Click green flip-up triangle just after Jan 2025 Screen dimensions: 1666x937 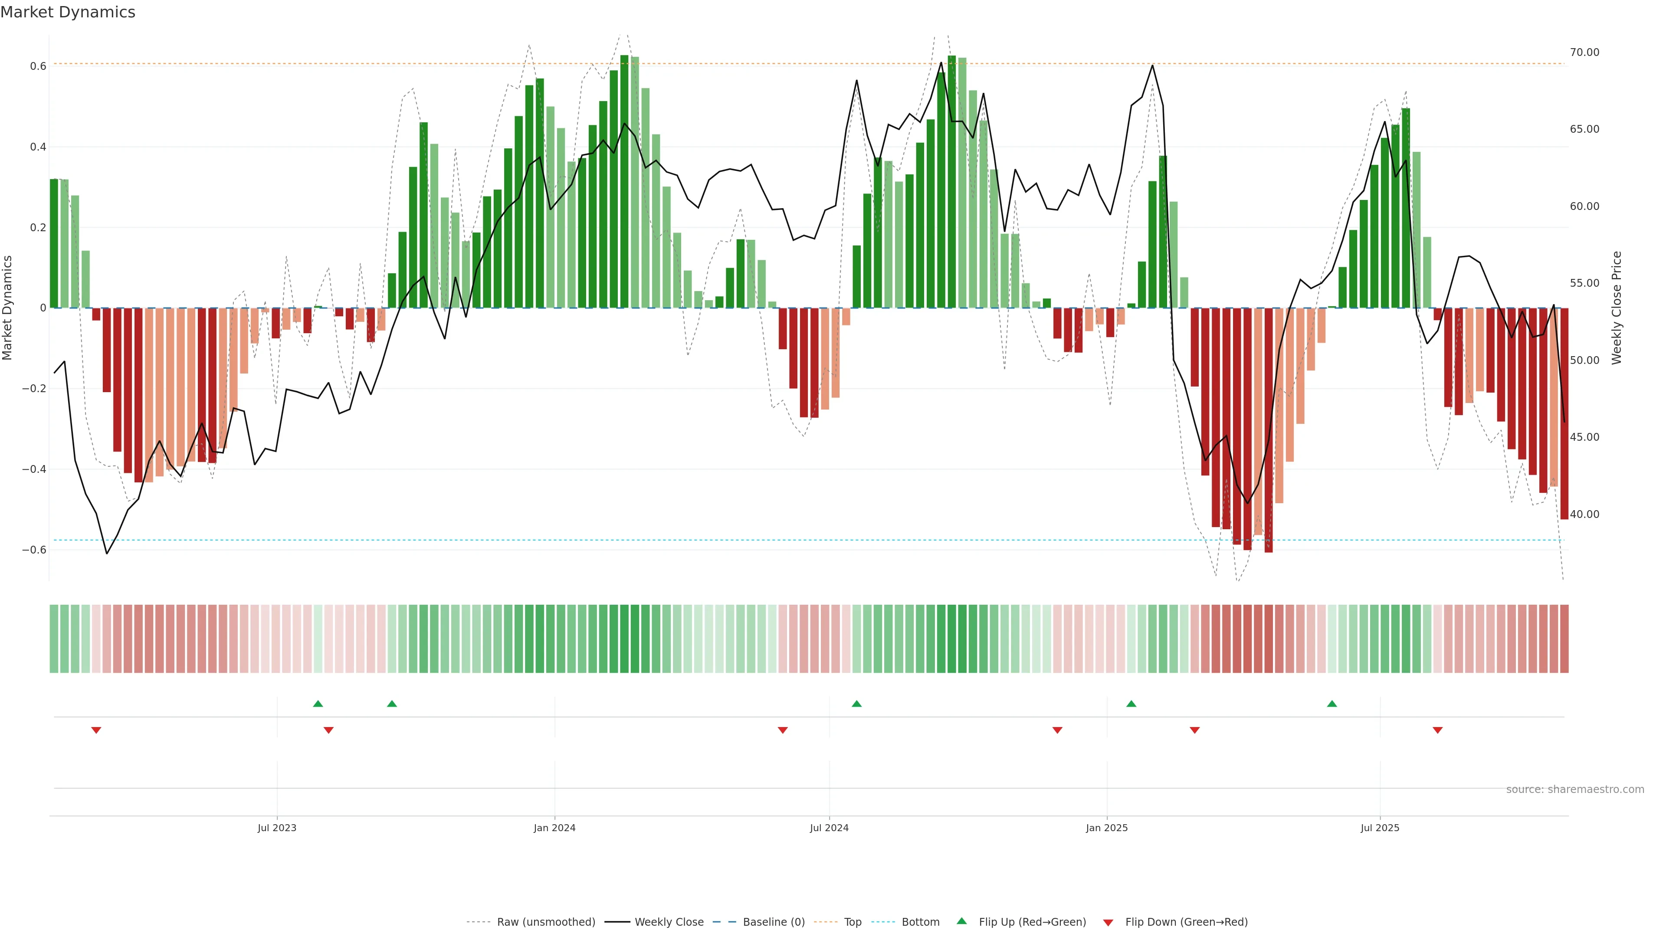coord(1131,704)
